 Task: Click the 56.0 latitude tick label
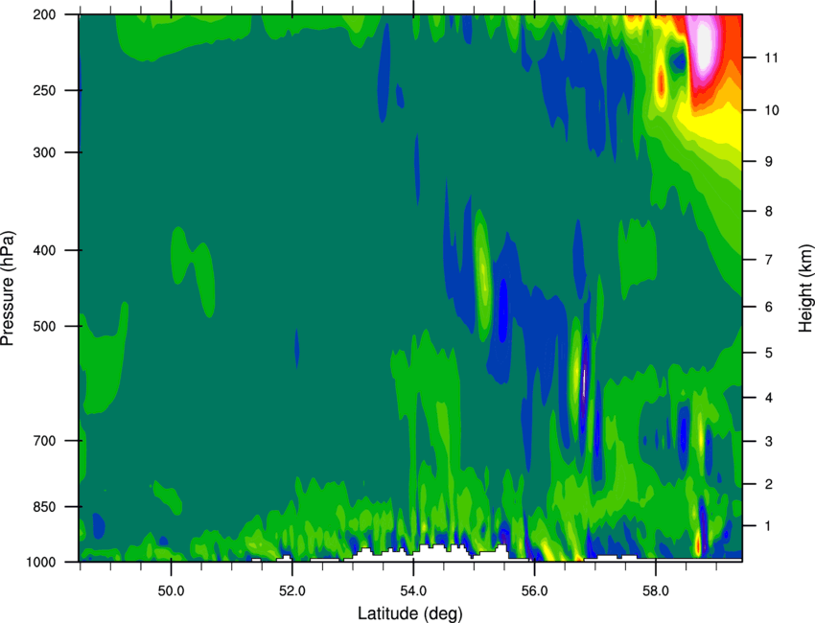coord(534,591)
